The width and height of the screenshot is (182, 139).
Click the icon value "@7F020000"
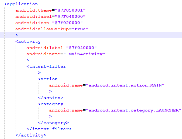pos(67,23)
